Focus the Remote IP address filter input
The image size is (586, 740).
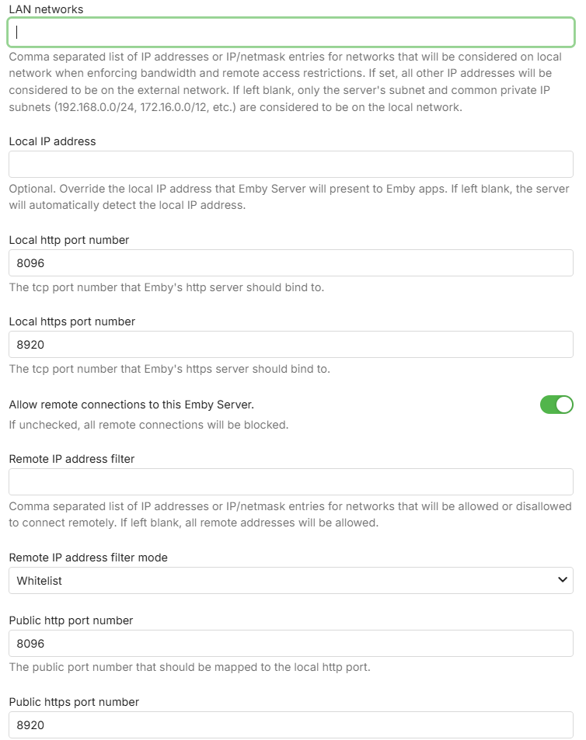click(291, 482)
